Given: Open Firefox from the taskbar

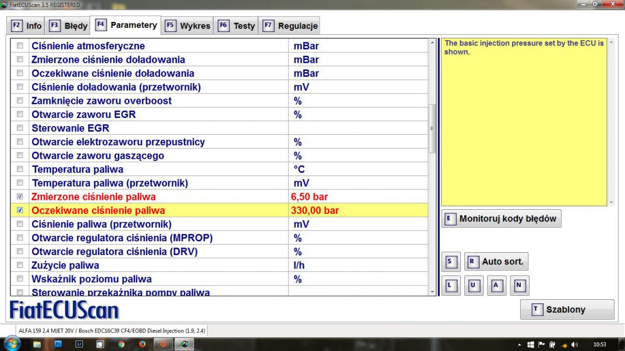Looking at the screenshot, I should click(x=142, y=344).
